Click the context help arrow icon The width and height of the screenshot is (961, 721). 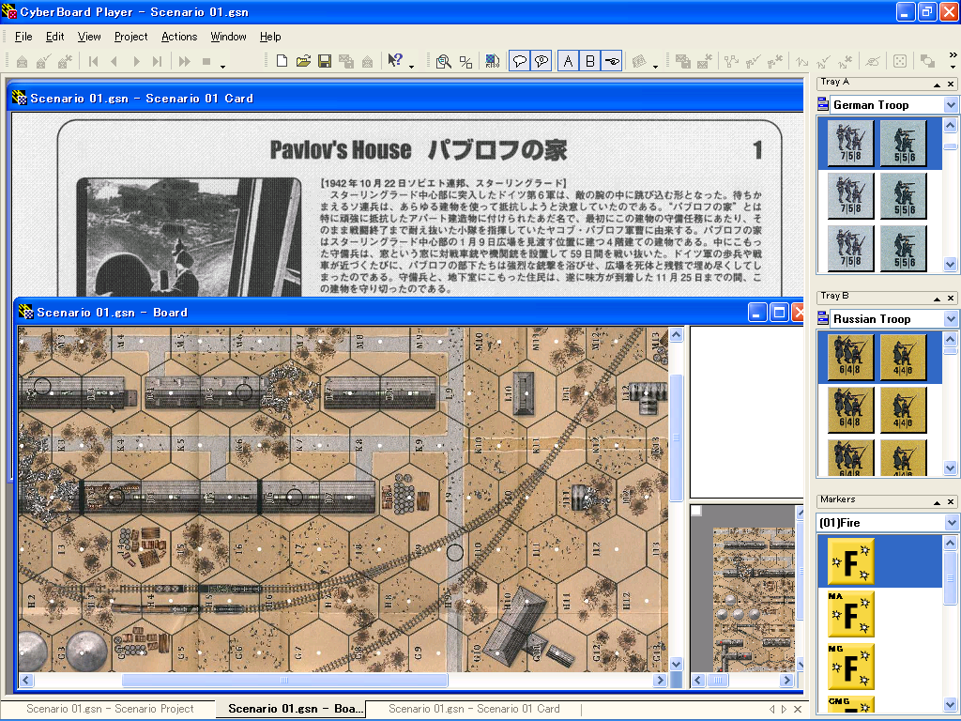coord(396,62)
